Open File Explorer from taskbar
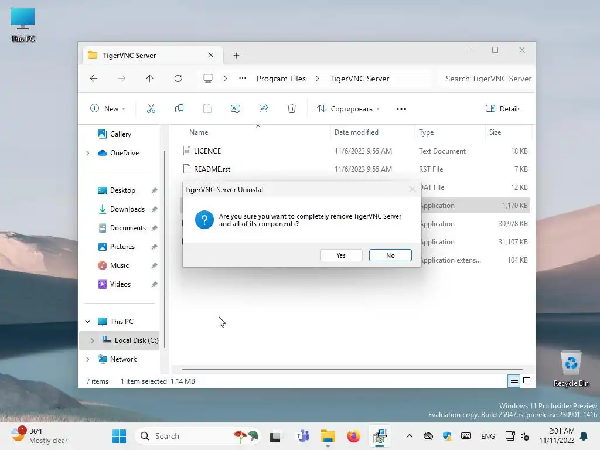The image size is (600, 450). (x=328, y=436)
